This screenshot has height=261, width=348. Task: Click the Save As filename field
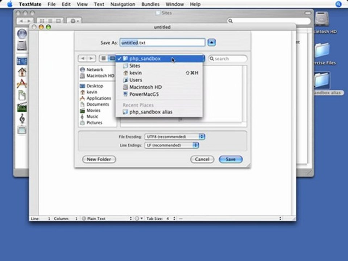(x=162, y=43)
